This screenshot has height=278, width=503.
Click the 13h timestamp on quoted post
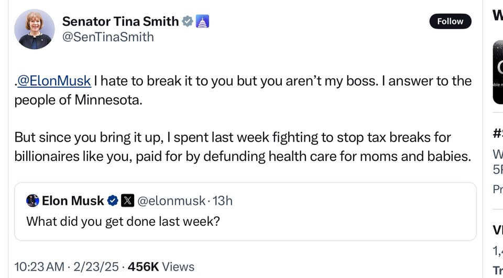[223, 201]
